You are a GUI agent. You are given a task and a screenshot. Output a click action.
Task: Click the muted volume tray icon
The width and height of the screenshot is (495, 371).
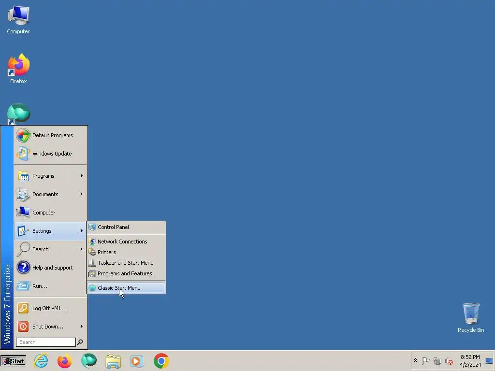[449, 360]
